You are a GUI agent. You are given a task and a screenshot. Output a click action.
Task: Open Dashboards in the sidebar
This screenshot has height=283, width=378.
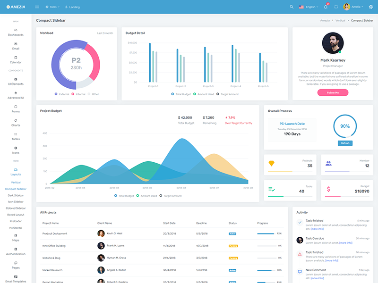click(16, 32)
